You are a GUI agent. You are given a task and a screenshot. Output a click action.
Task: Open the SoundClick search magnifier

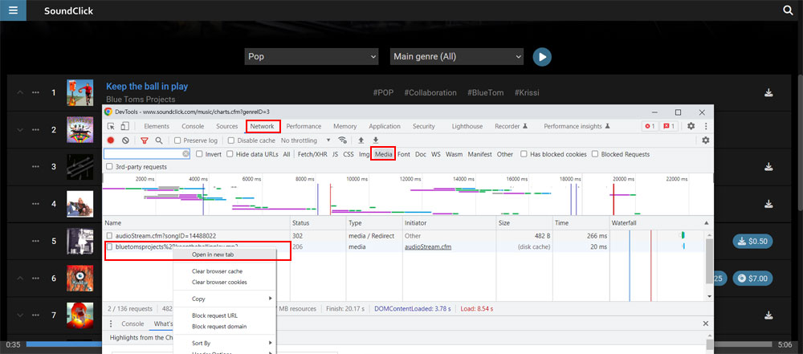[789, 10]
